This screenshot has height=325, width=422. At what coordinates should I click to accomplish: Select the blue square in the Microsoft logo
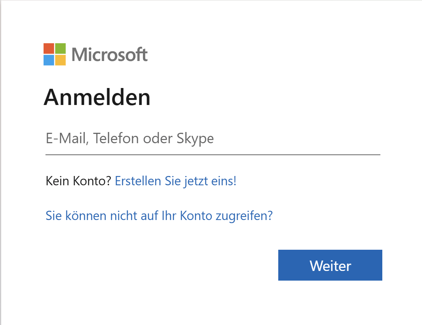(49, 59)
